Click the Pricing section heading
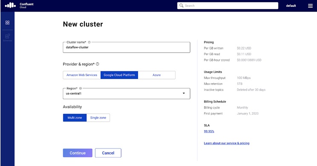 click(x=209, y=42)
